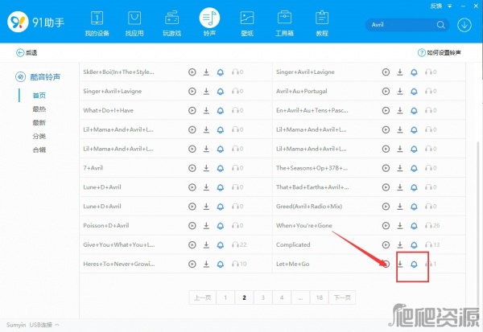Open the 如何设置铃声 help link
Image resolution: width=483 pixels, height=332 pixels.
pos(439,52)
